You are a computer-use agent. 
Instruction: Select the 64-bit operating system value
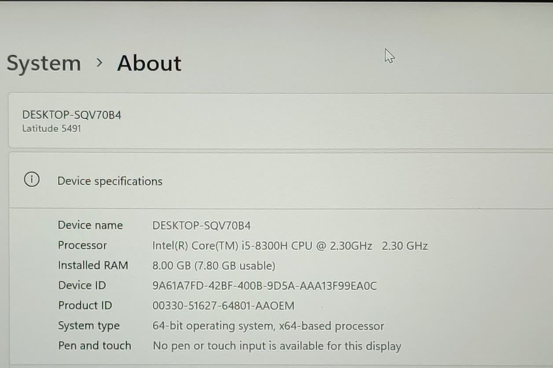(268, 326)
